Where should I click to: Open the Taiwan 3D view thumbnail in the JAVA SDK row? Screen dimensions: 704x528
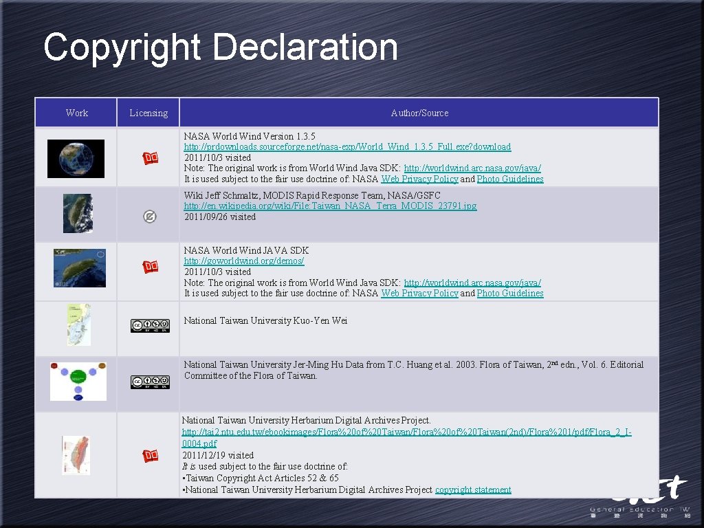(80, 268)
